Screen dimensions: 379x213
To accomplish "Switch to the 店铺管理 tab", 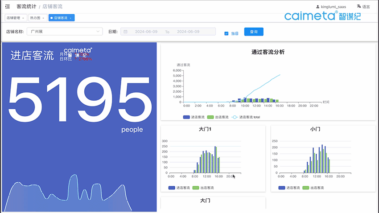I will click(13, 18).
